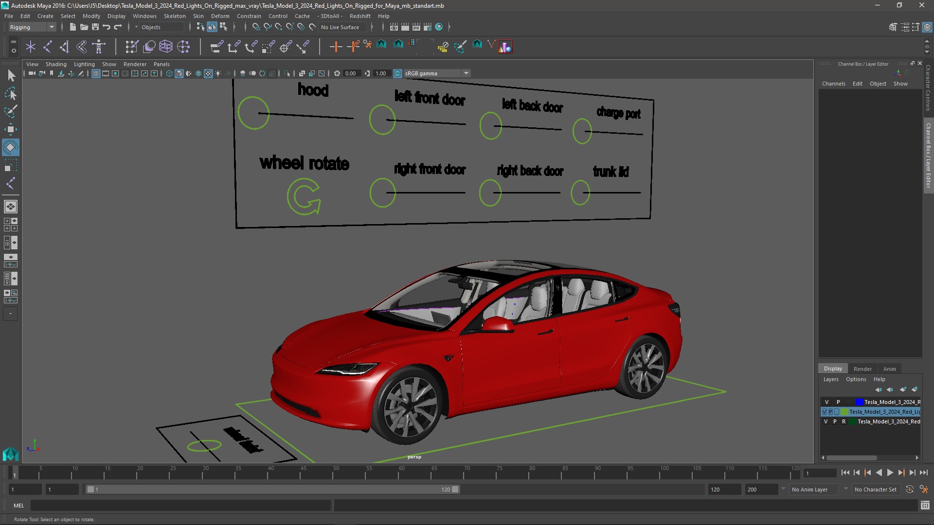Open the Rigging menu set dropdown
934x525 pixels.
32,27
